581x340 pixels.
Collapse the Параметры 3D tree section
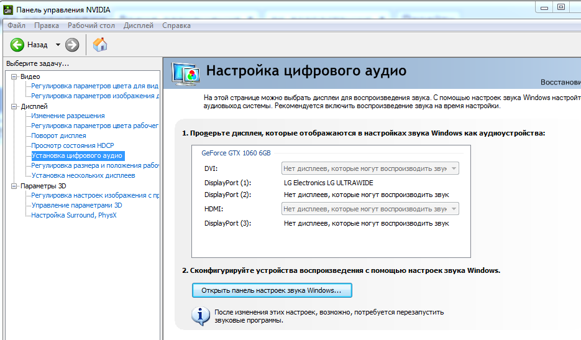14,186
